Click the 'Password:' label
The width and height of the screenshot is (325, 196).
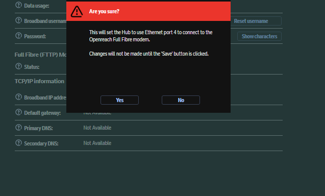pyautogui.click(x=35, y=36)
